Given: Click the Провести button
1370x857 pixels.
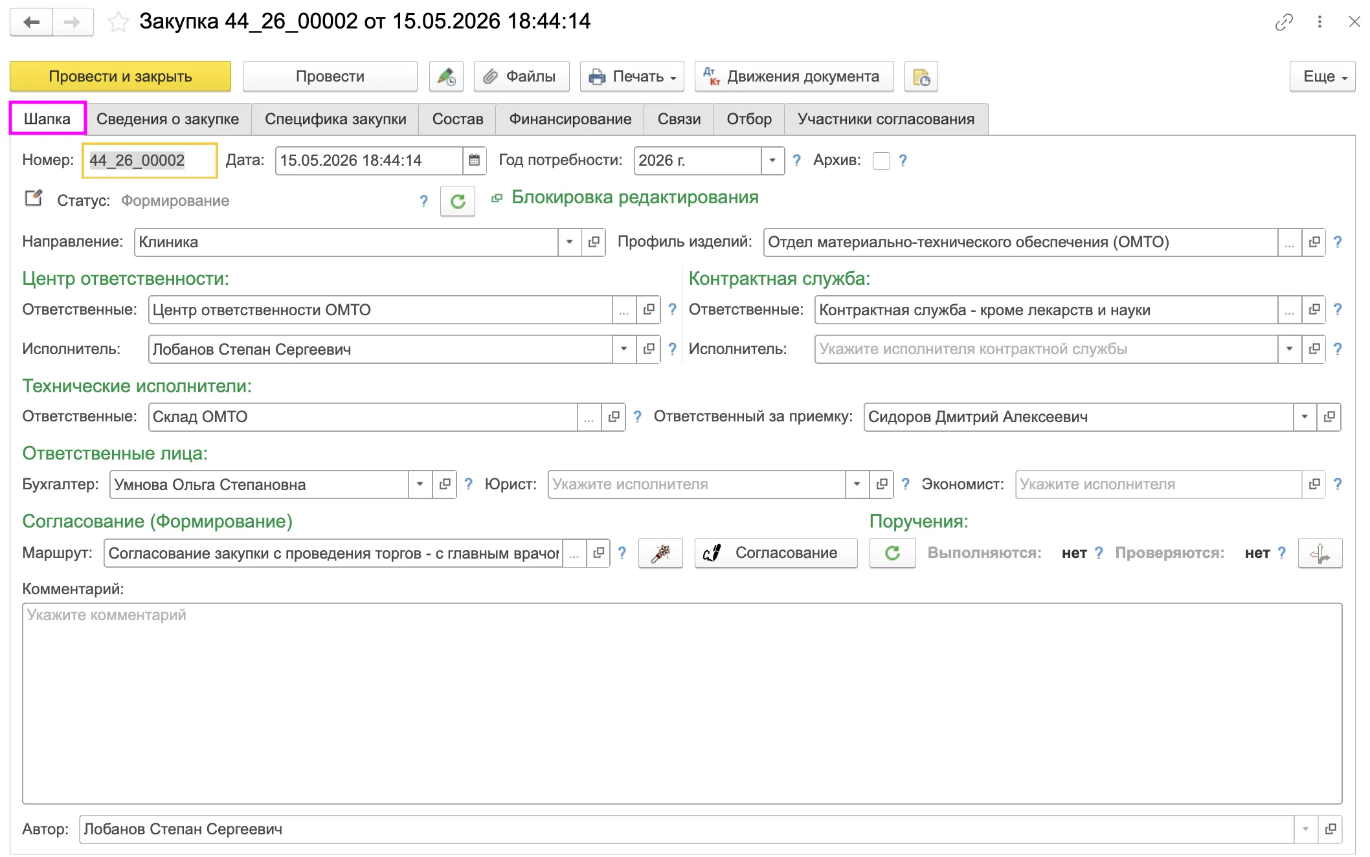Looking at the screenshot, I should [330, 76].
